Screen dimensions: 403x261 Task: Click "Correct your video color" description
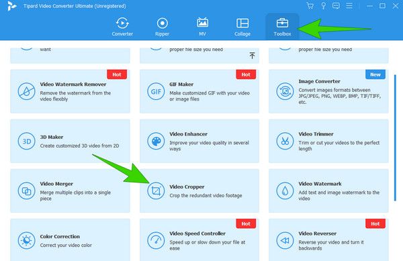[66, 245]
